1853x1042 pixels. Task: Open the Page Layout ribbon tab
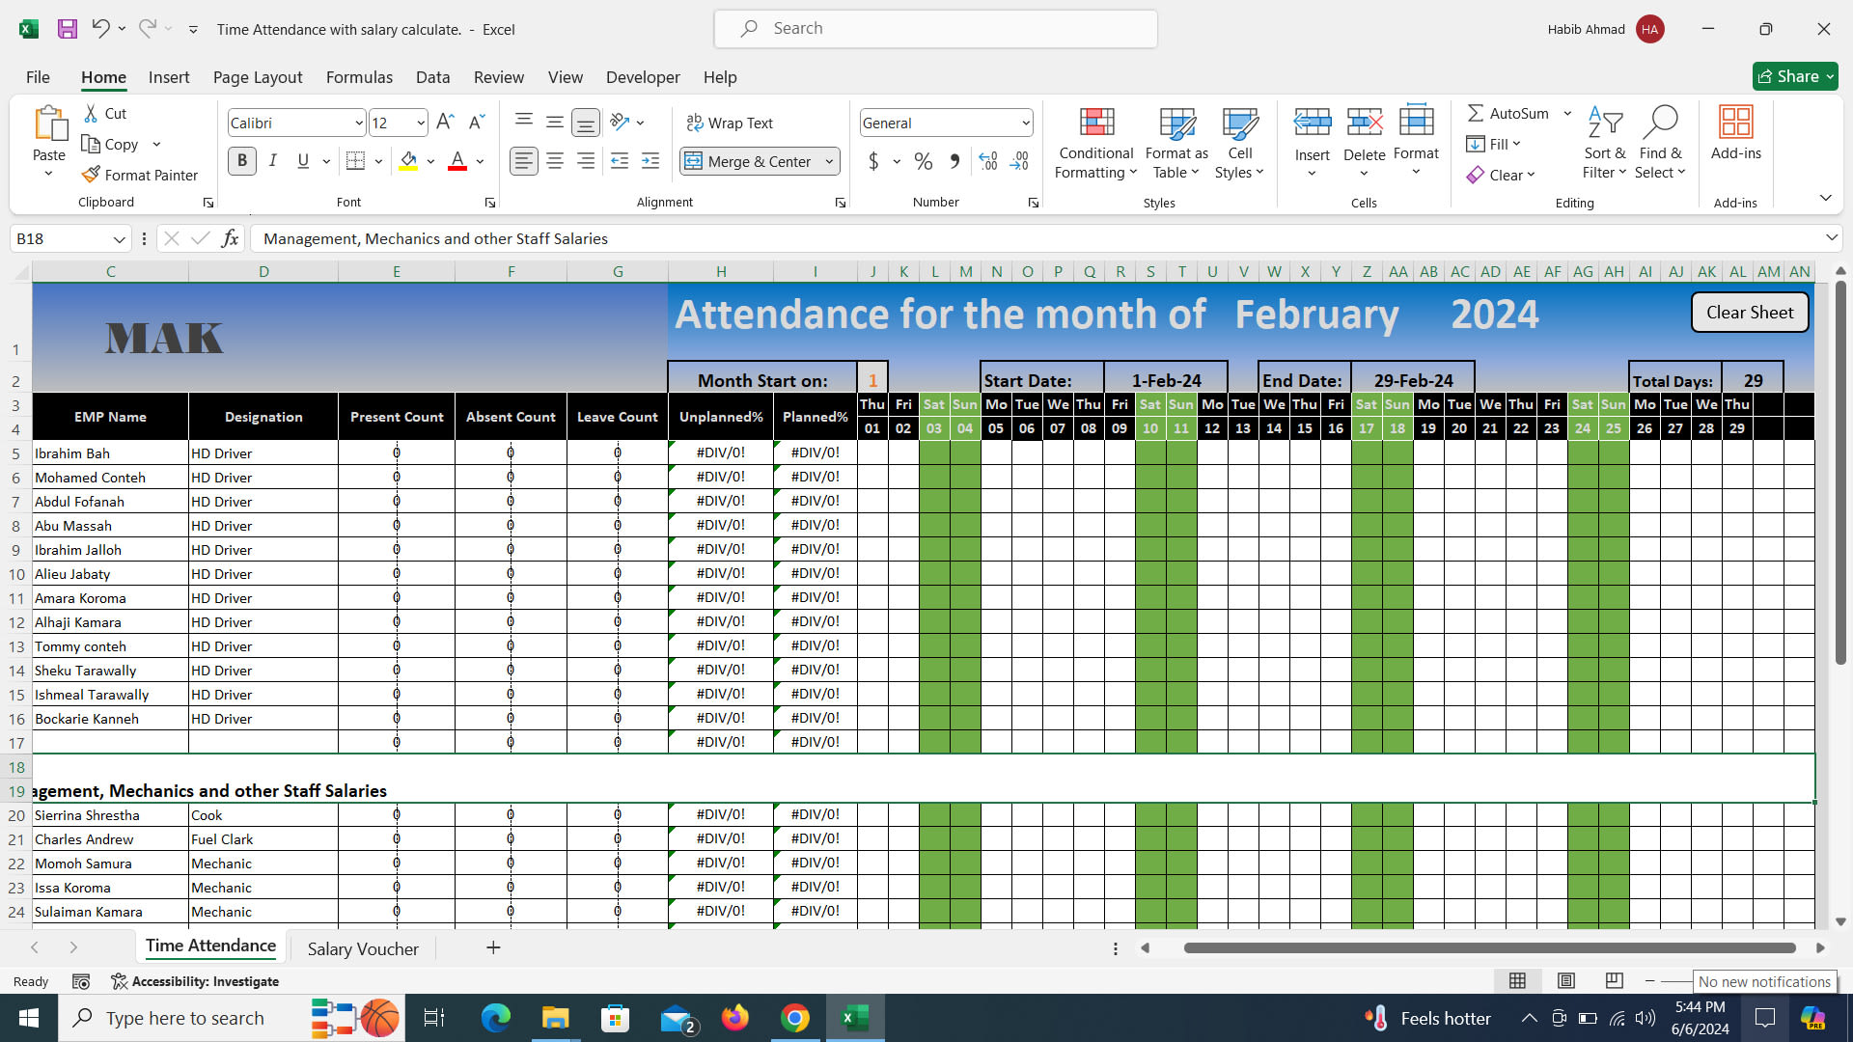coord(258,77)
